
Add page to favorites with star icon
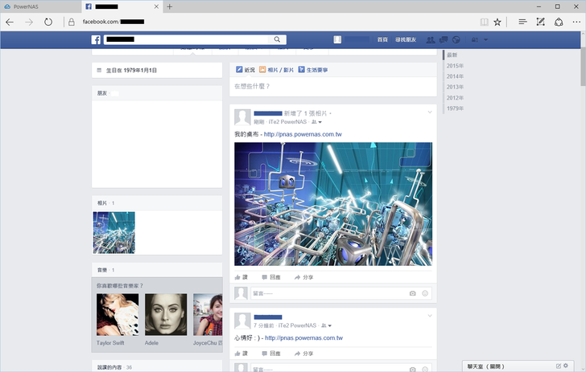point(497,22)
